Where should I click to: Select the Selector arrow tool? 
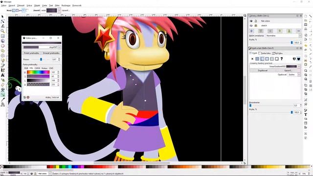point(2,17)
